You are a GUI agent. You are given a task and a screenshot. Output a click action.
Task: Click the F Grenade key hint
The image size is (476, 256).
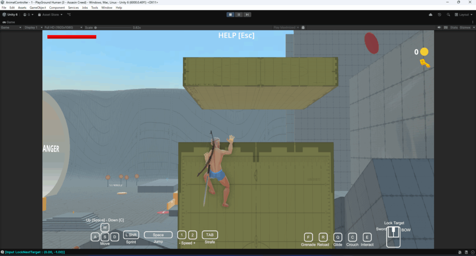point(308,237)
